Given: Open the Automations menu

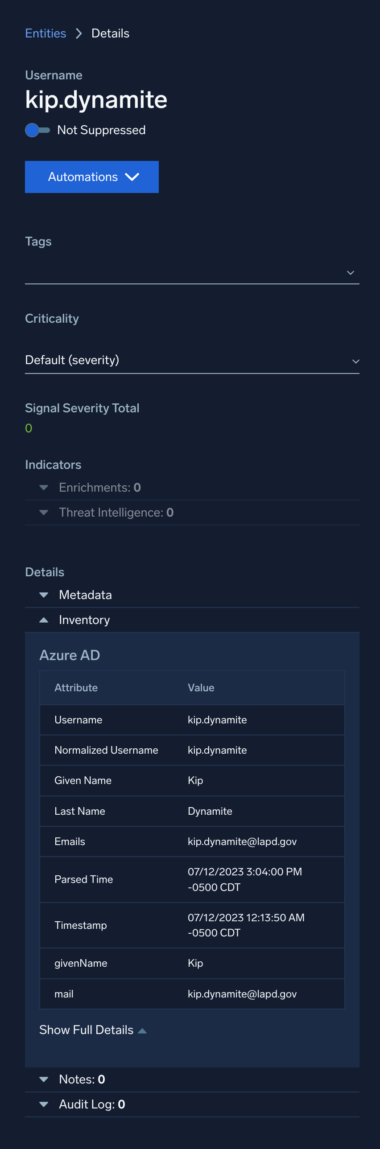Looking at the screenshot, I should [91, 177].
